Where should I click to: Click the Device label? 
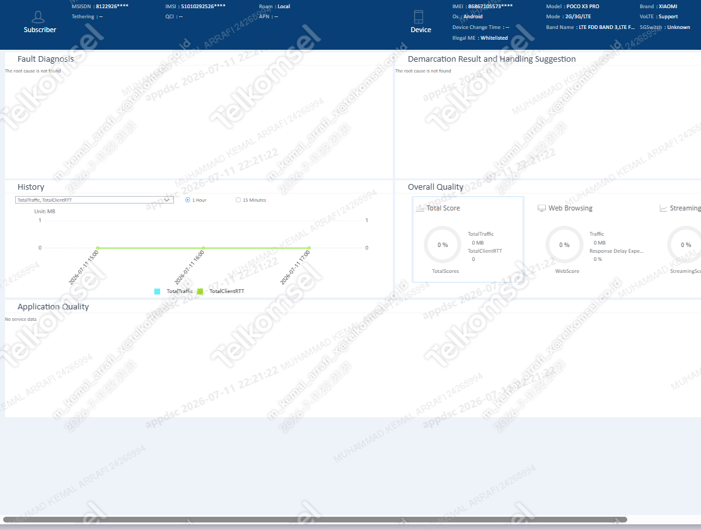pos(420,30)
